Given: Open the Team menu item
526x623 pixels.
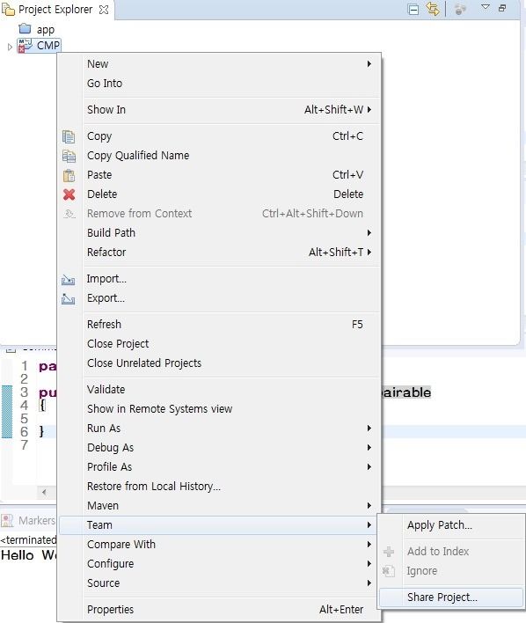Looking at the screenshot, I should click(220, 525).
